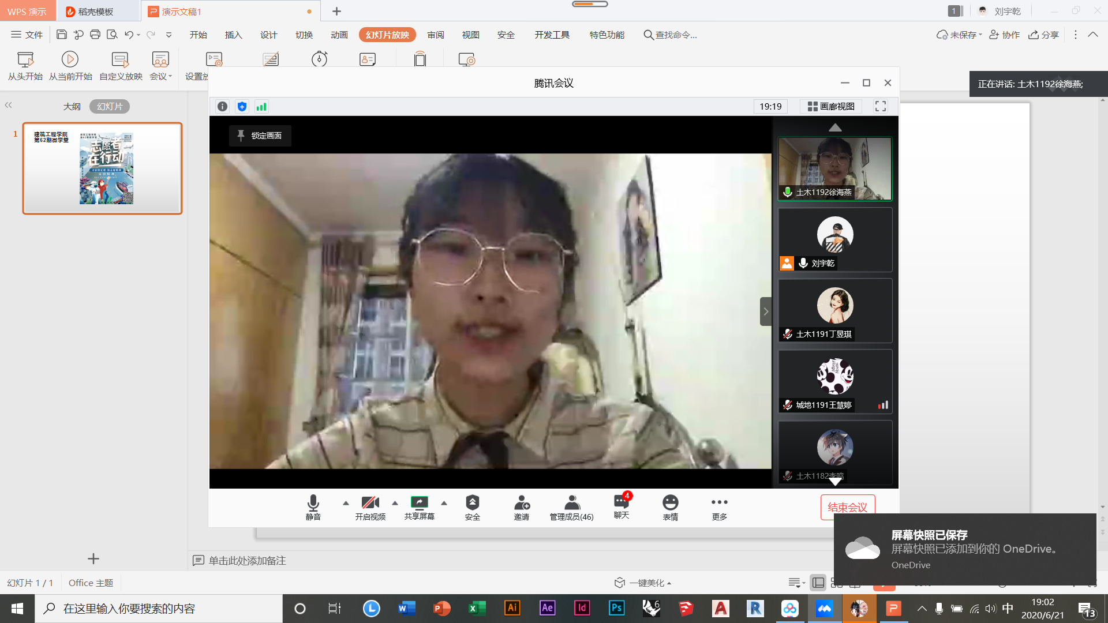The image size is (1108, 623).
Task: Open the Emoji reactions icon
Action: click(670, 502)
